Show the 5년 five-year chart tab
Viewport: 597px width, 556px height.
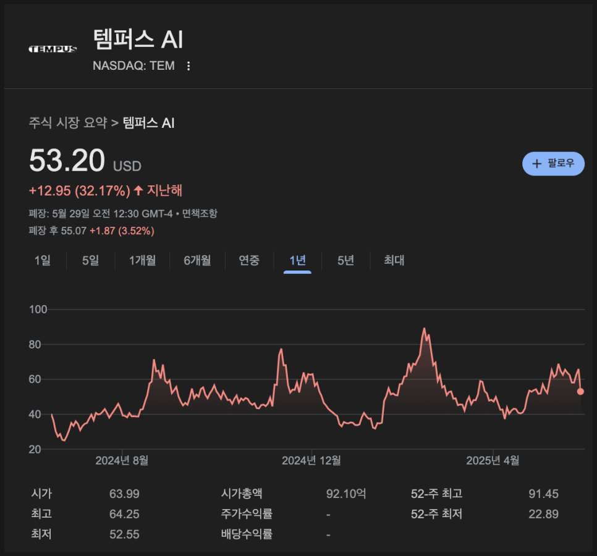(345, 260)
